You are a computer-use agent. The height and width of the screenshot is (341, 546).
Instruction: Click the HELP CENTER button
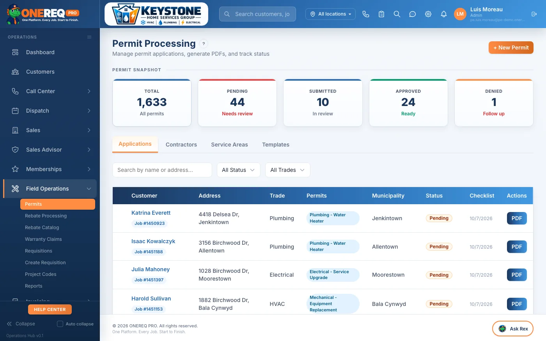pyautogui.click(x=50, y=309)
